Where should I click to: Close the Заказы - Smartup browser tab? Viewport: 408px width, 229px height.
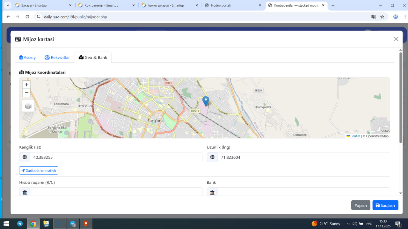(x=70, y=5)
